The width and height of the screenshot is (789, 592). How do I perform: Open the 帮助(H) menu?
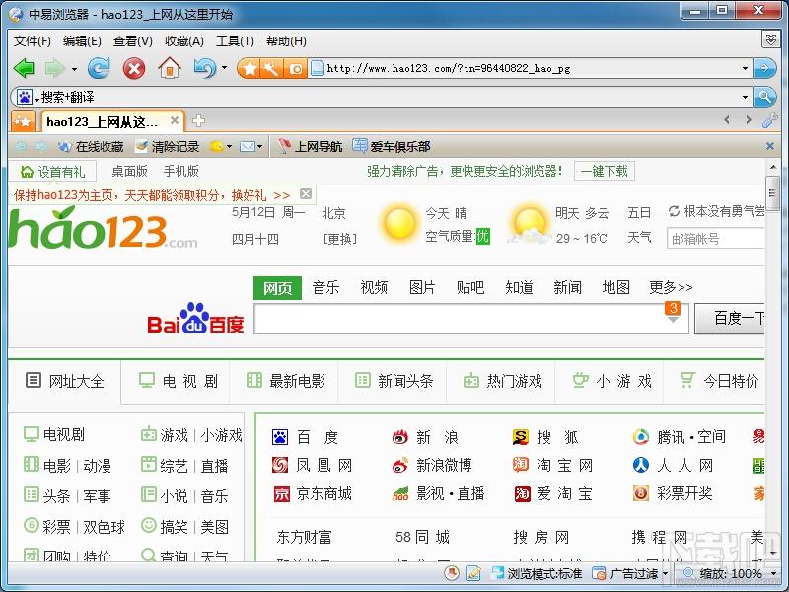point(286,41)
